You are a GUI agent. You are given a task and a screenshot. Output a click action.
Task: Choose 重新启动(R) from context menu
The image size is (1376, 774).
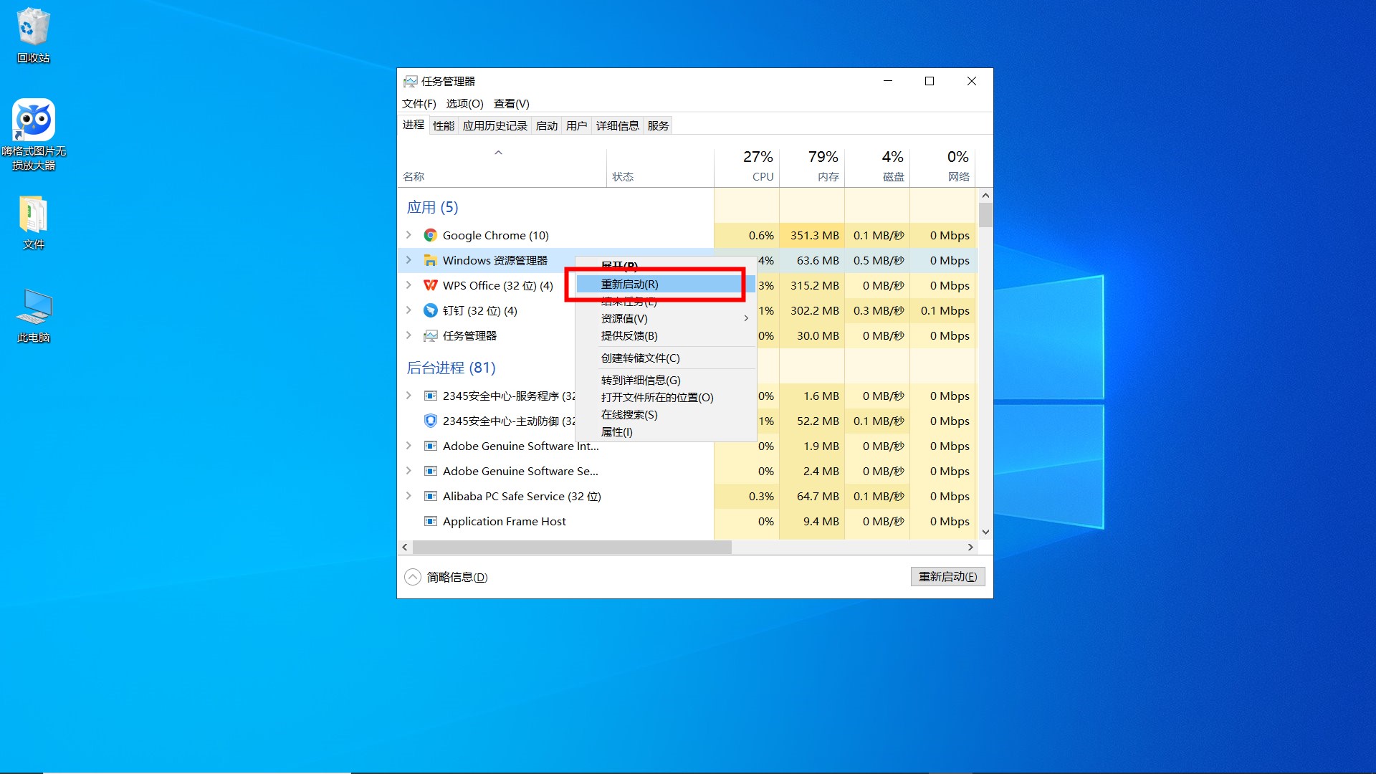coord(629,285)
